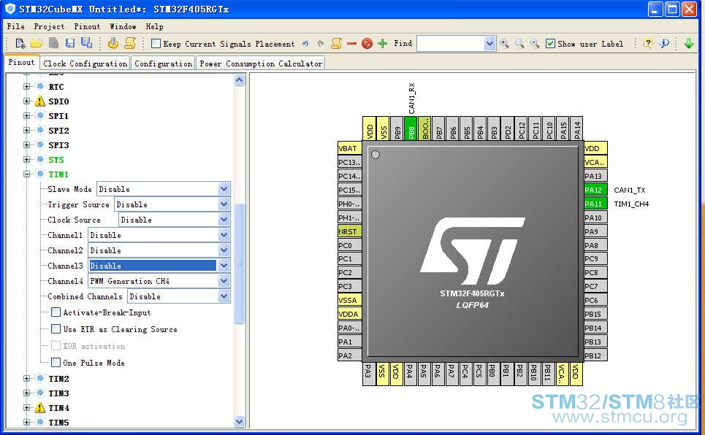The image size is (705, 435).
Task: Switch to Power Consumption Calculator tab
Action: tap(261, 63)
